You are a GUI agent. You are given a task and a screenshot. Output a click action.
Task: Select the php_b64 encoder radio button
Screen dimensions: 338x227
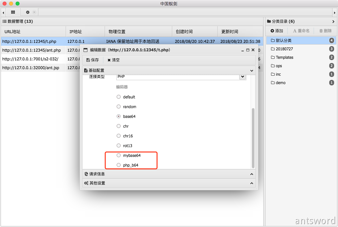click(x=119, y=165)
